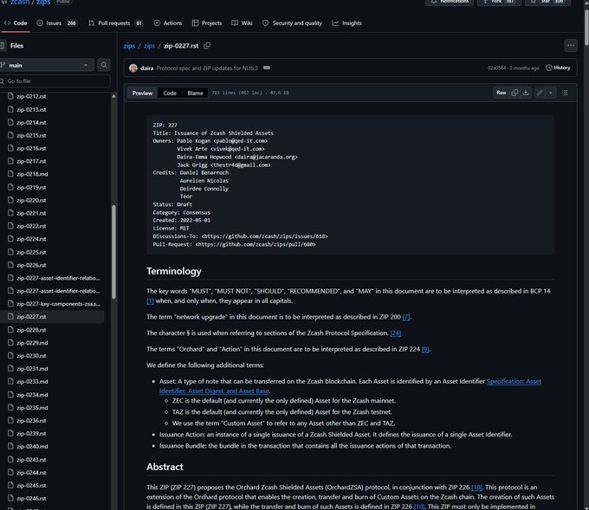
Task: Edit this file pencil icon
Action: coord(540,93)
